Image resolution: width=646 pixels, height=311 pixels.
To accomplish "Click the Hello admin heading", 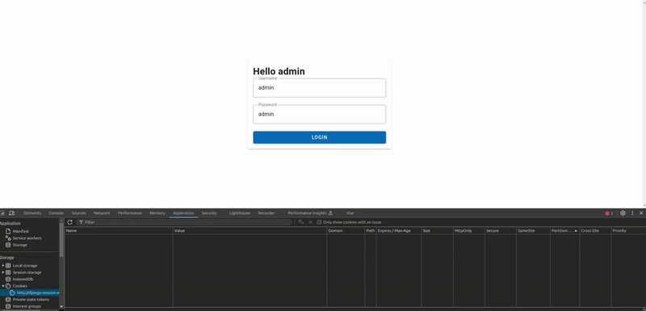I will coord(279,71).
